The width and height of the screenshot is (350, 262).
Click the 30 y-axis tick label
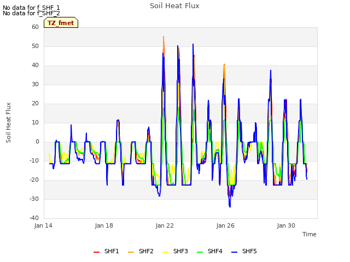tap(35, 84)
